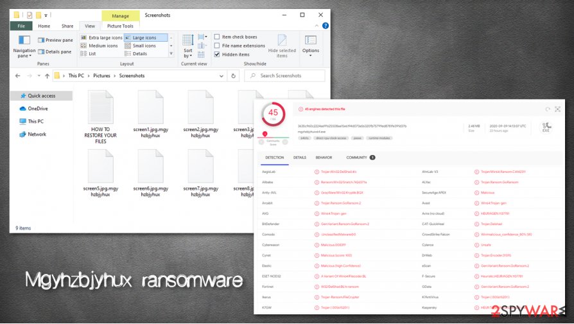Select Medium icons layout
The width and height of the screenshot is (574, 324).
pos(100,46)
